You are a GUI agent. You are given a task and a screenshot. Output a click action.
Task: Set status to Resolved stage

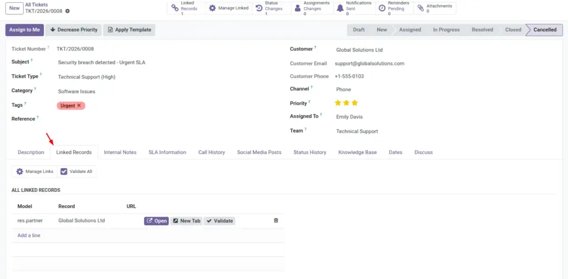[482, 30]
